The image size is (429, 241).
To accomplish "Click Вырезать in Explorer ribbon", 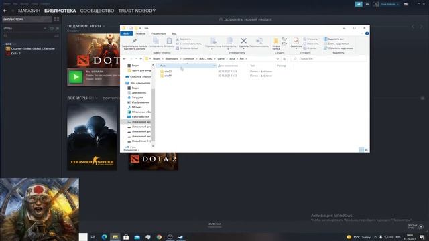I will 183,39.
